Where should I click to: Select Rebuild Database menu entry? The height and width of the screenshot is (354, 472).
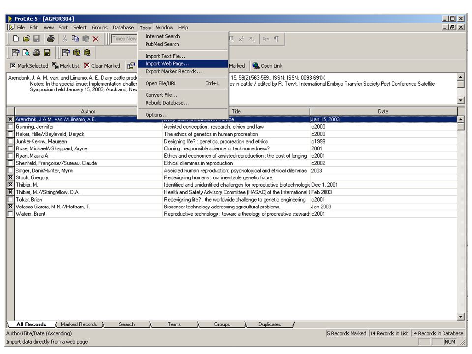click(x=183, y=103)
